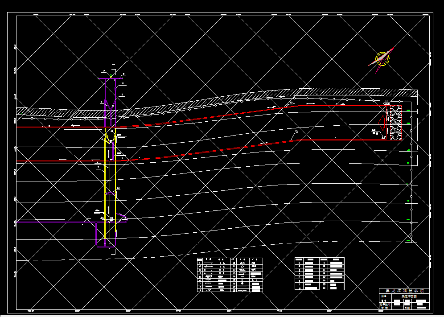This screenshot has width=444, height=317.
Task: Select callout label 13 on upper red roadway
Action: pos(291,103)
